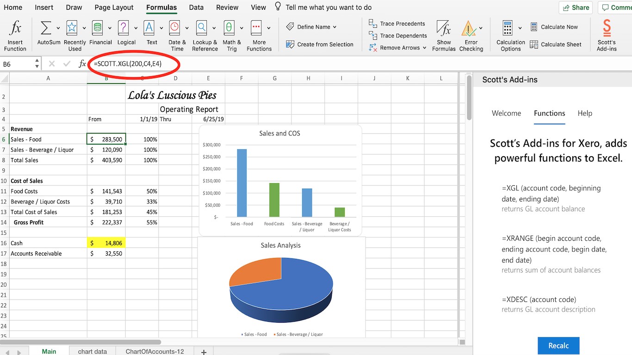Click the Tell me what you want search
The height and width of the screenshot is (355, 632).
click(328, 7)
